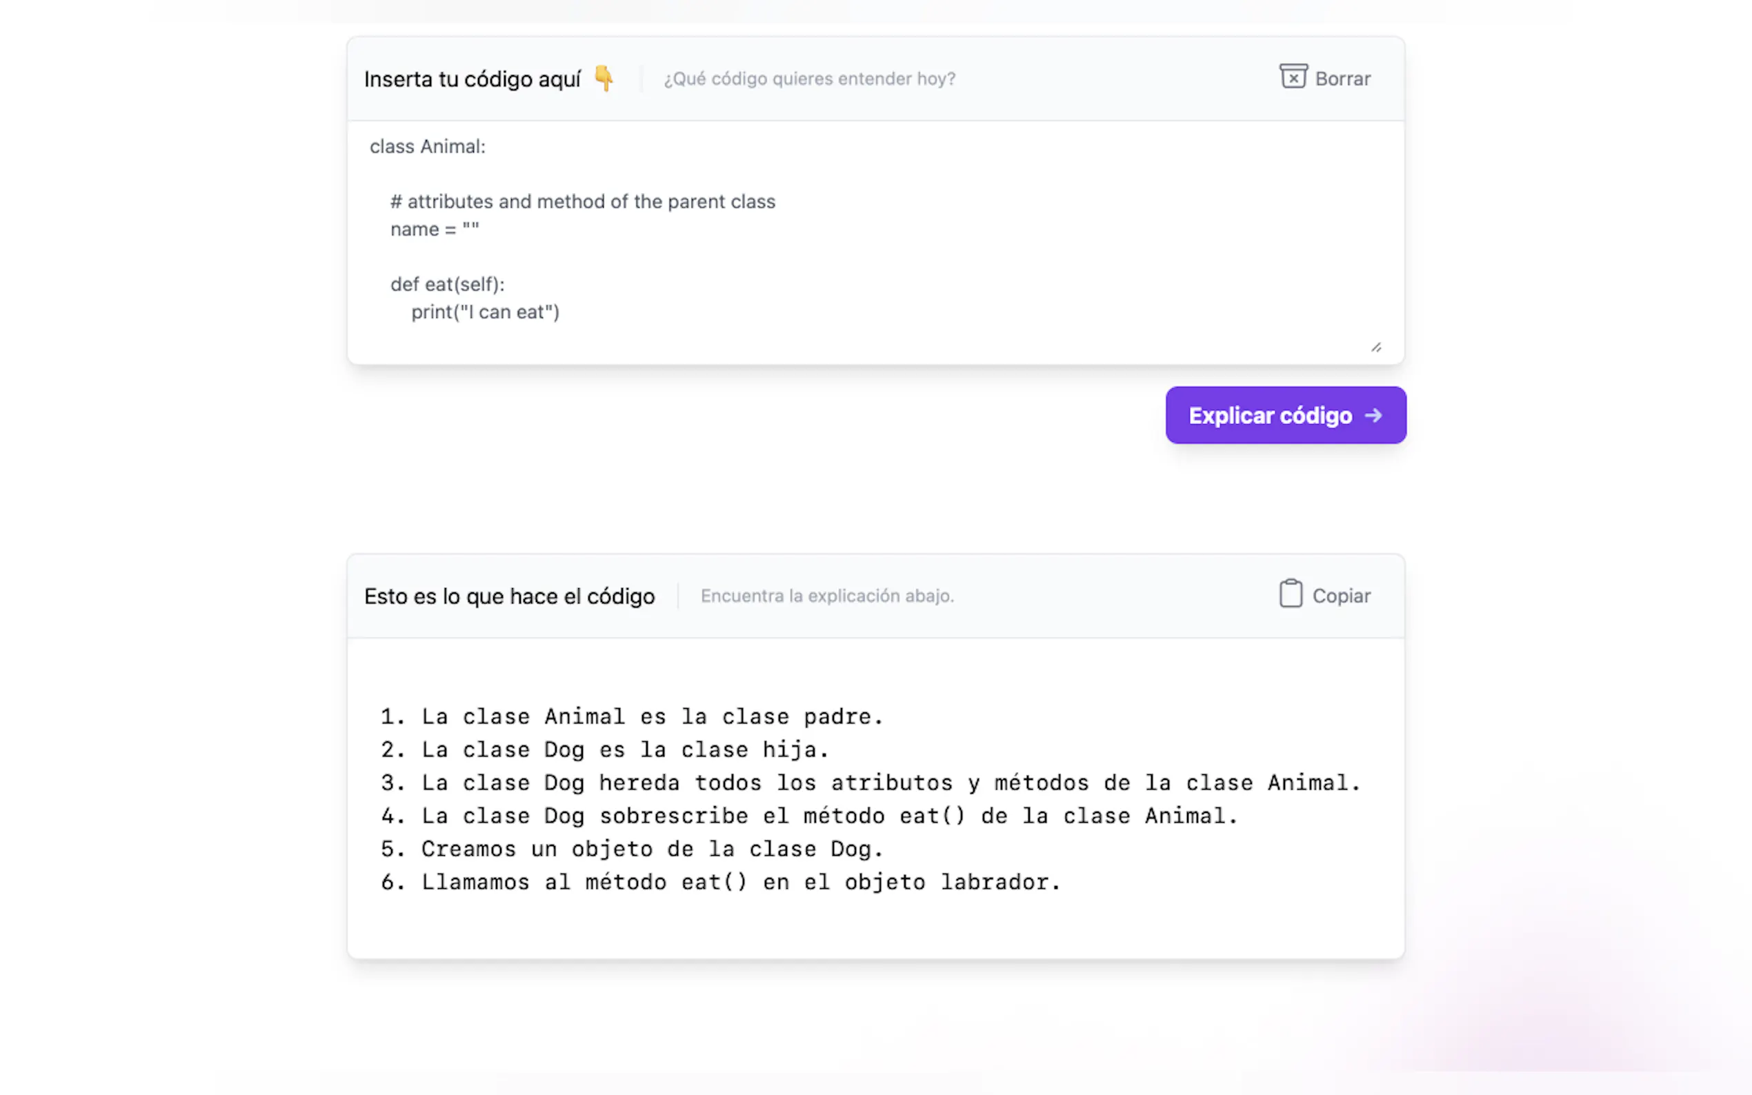This screenshot has height=1095, width=1752.
Task: Click the textarea resize handle corner
Action: coord(1375,348)
